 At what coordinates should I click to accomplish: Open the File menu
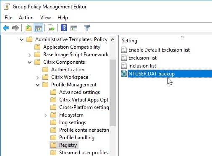pyautogui.click(x=8, y=18)
